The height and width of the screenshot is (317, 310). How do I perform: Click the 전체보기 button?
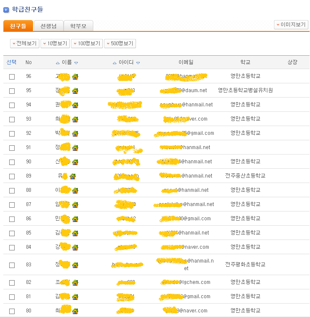(24, 44)
